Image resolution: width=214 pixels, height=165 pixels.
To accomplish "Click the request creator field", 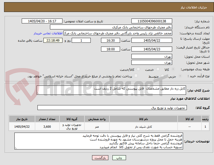I will click(118, 33).
